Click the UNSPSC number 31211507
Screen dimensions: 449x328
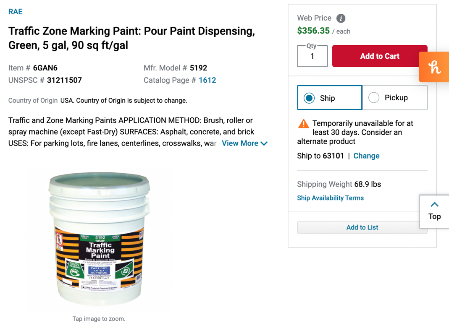64,80
